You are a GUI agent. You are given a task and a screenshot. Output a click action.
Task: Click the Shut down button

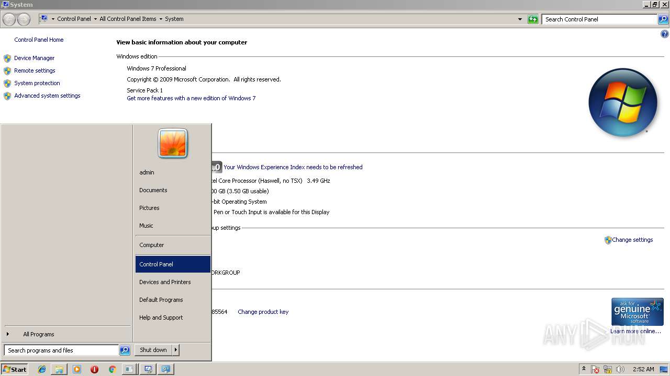[x=153, y=350]
